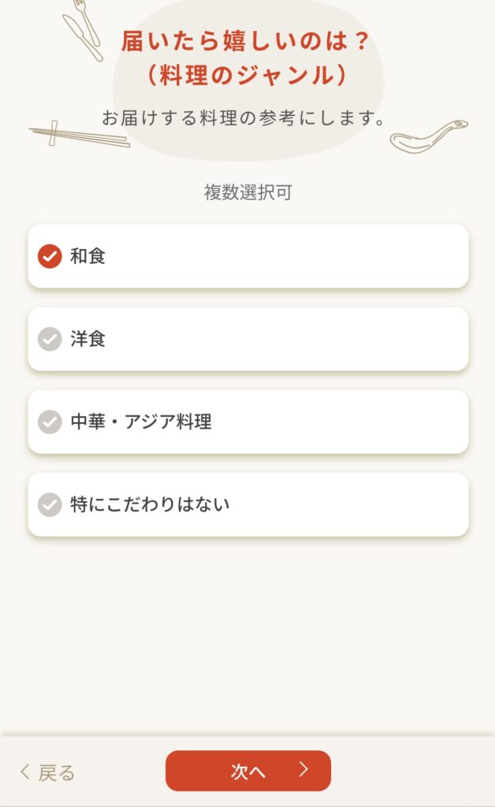Click the 届いたら嬉しいのは？ heading

coord(247,41)
